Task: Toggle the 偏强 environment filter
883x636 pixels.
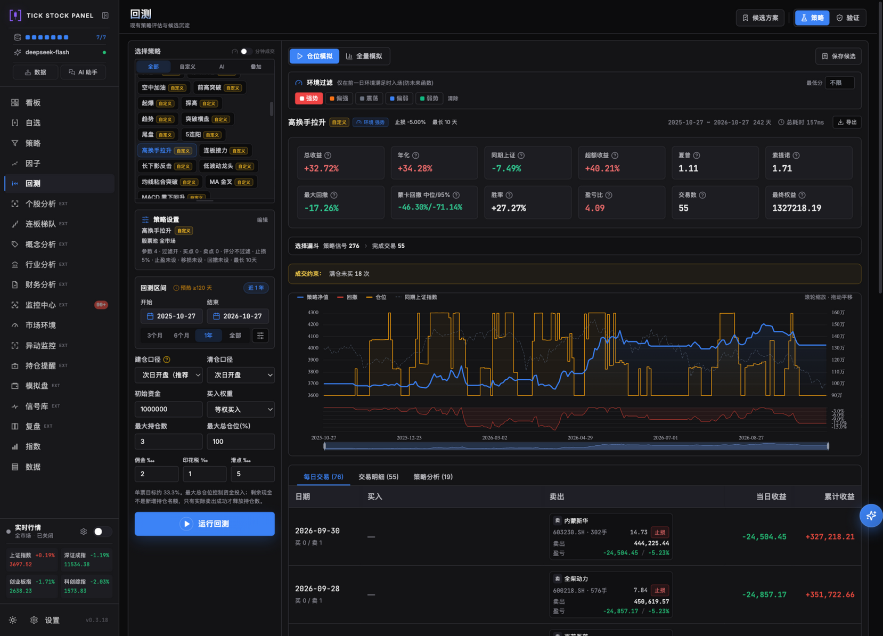Action: (339, 99)
